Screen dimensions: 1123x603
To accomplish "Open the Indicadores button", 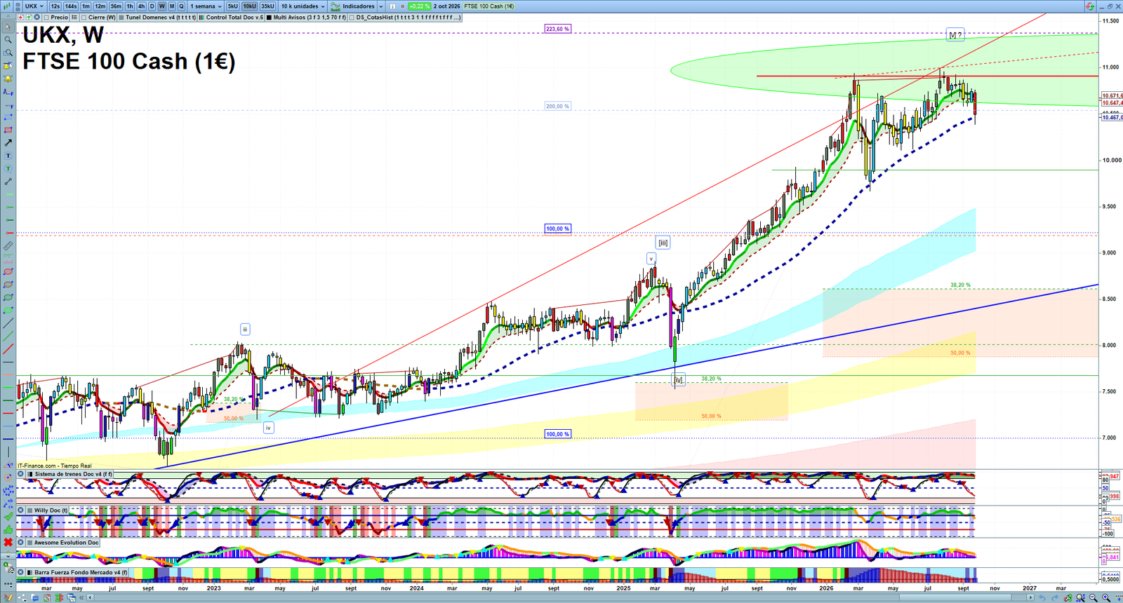I will click(353, 6).
